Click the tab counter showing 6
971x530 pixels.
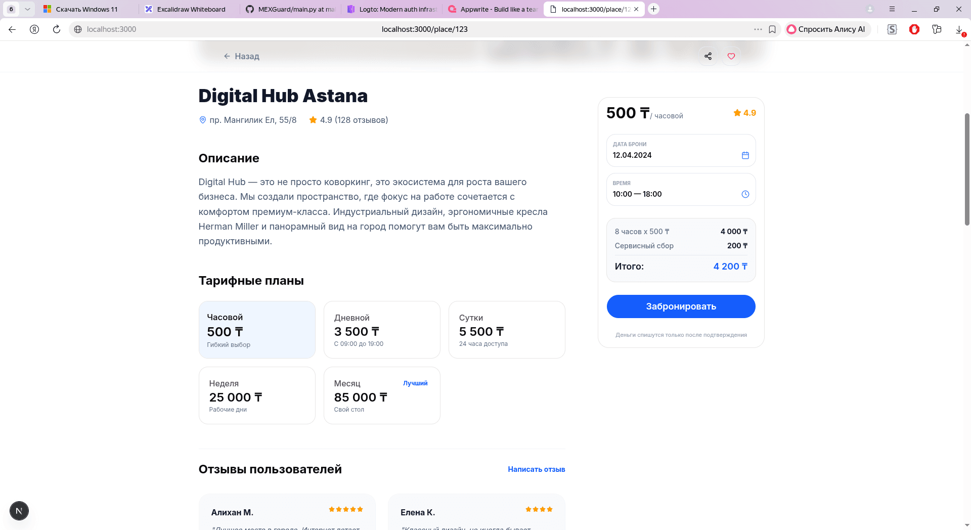tap(11, 9)
